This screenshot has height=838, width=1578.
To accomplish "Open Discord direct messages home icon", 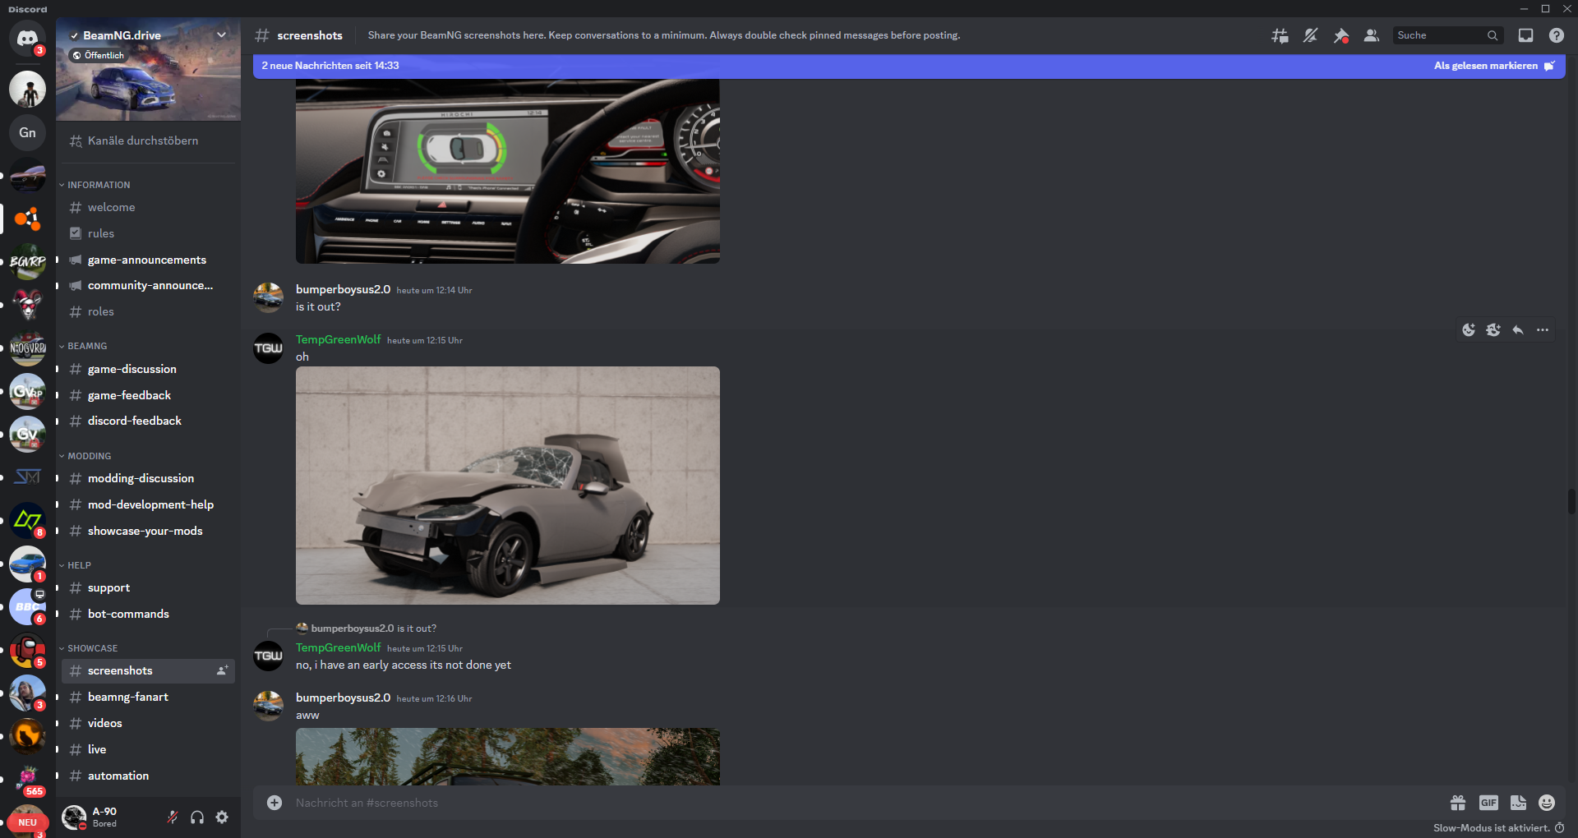I will coord(27,38).
